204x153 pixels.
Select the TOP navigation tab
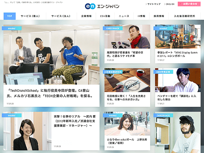point(9,16)
